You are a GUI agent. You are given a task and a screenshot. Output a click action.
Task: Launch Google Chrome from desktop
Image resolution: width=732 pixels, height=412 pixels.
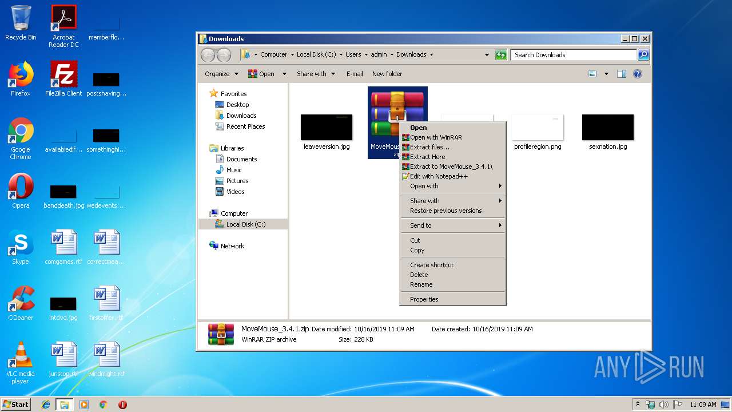tap(21, 138)
